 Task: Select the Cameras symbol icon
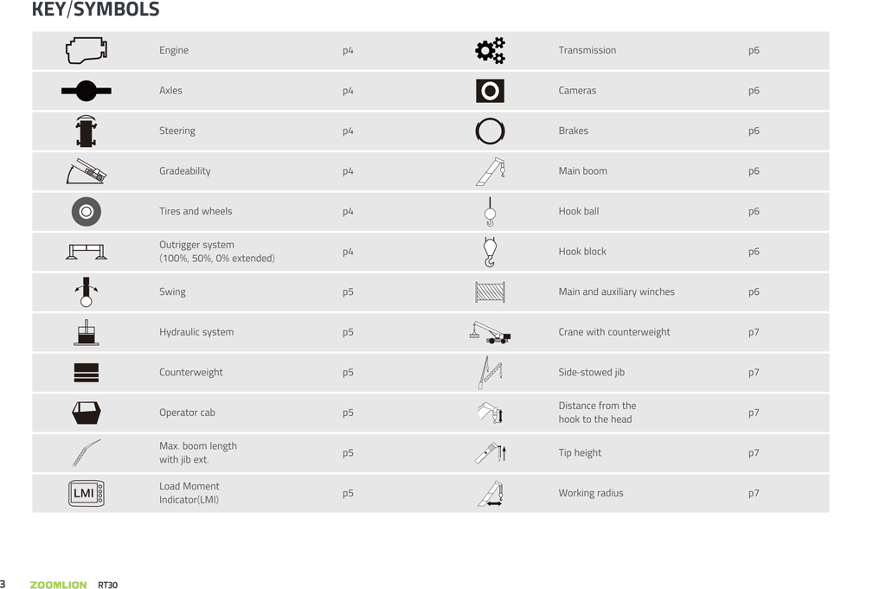(x=490, y=91)
